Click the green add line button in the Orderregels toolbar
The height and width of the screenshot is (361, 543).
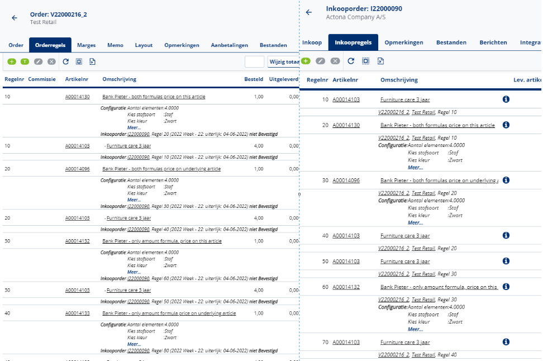pos(12,62)
